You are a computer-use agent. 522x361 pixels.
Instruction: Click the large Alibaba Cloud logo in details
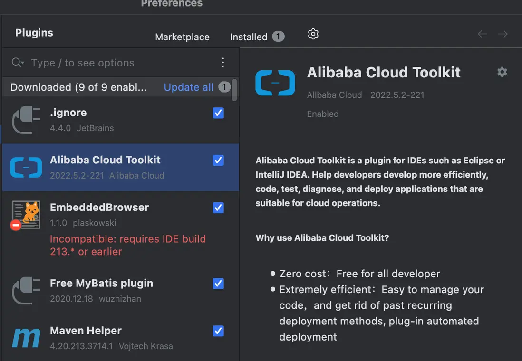coord(275,83)
